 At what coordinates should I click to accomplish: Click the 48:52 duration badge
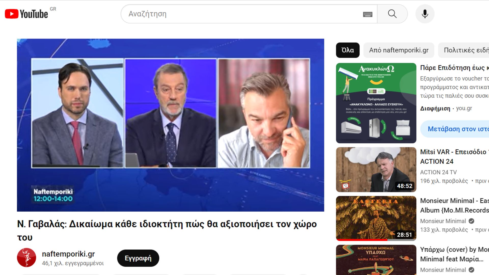point(404,186)
